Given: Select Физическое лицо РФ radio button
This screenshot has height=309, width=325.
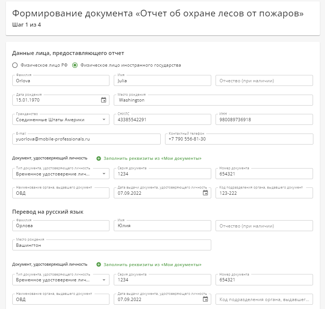Looking at the screenshot, I should (x=15, y=65).
